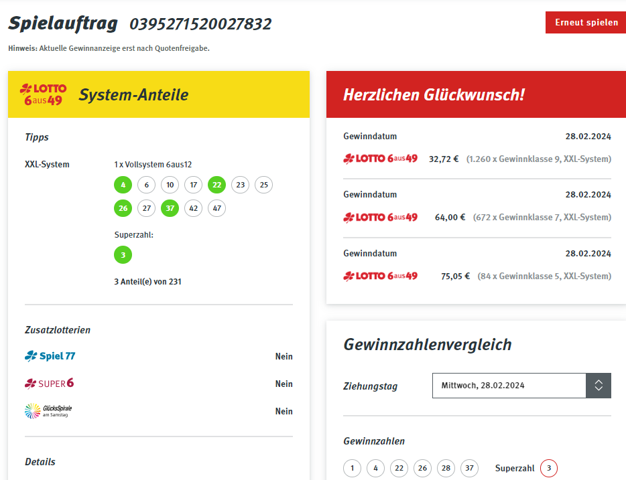Click '84 x Gewinnklasse 5, XXL-System' text
Viewport: 626px width, 480px height.
tap(544, 276)
